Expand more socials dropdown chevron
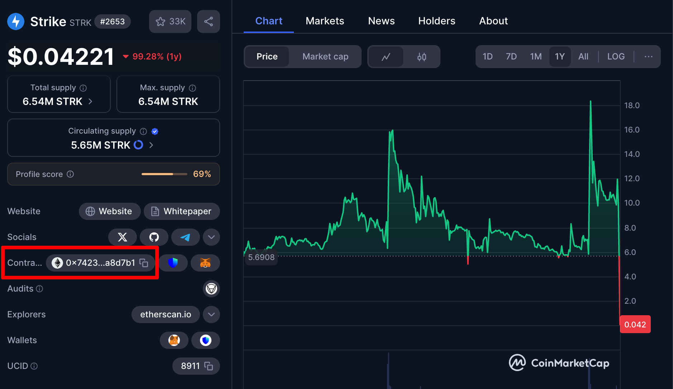 tap(211, 237)
